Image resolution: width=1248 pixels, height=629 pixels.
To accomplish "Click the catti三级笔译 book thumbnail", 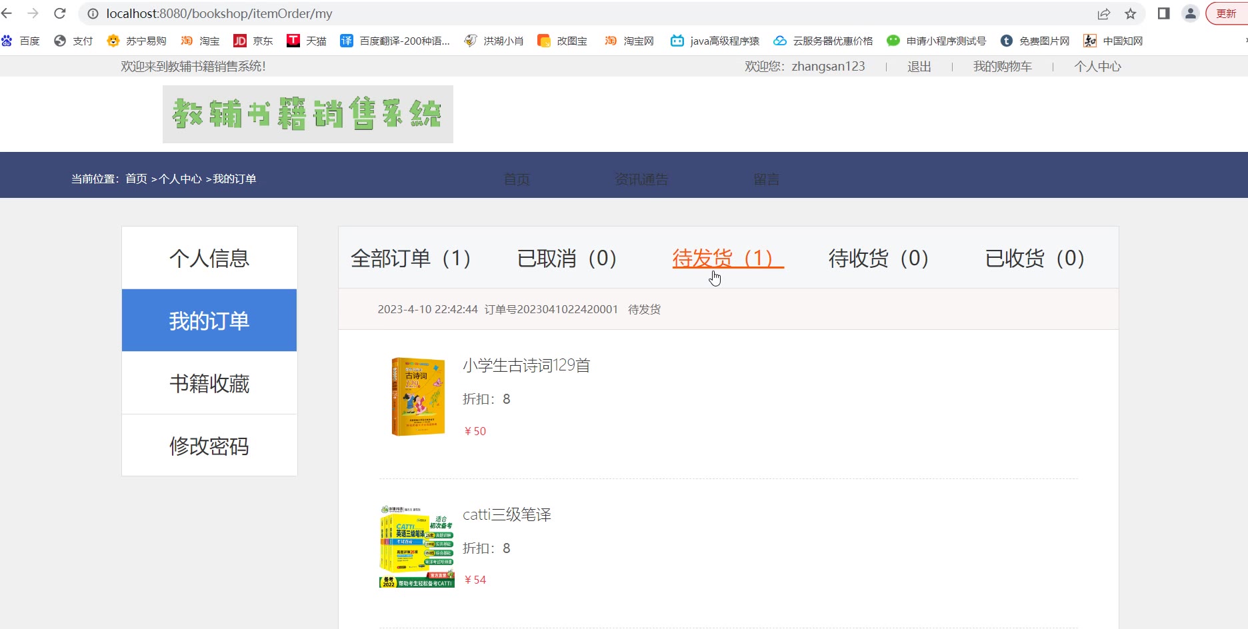I will [417, 546].
